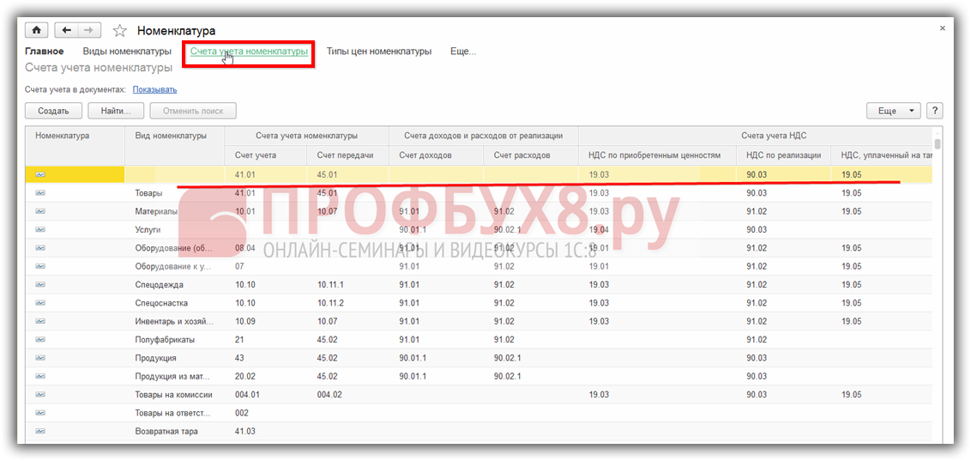Click account 004.02 cell
Screen dimensions: 971x461
(x=329, y=395)
